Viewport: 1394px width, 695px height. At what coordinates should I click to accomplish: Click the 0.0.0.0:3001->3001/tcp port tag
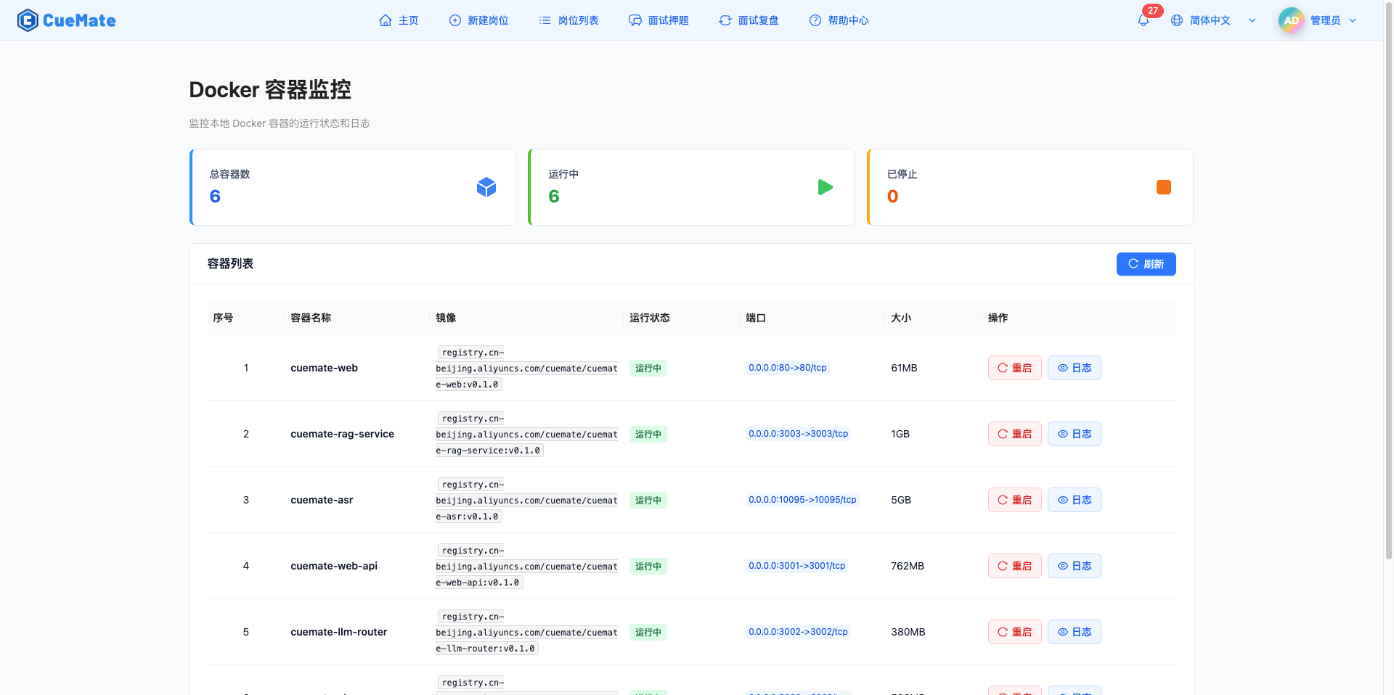(796, 566)
